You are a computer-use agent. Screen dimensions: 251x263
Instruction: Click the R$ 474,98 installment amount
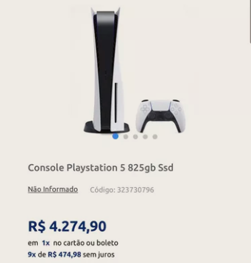pos(65,254)
